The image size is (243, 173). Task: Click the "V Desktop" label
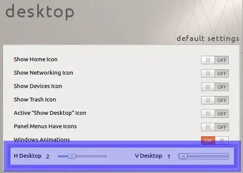click(148, 156)
